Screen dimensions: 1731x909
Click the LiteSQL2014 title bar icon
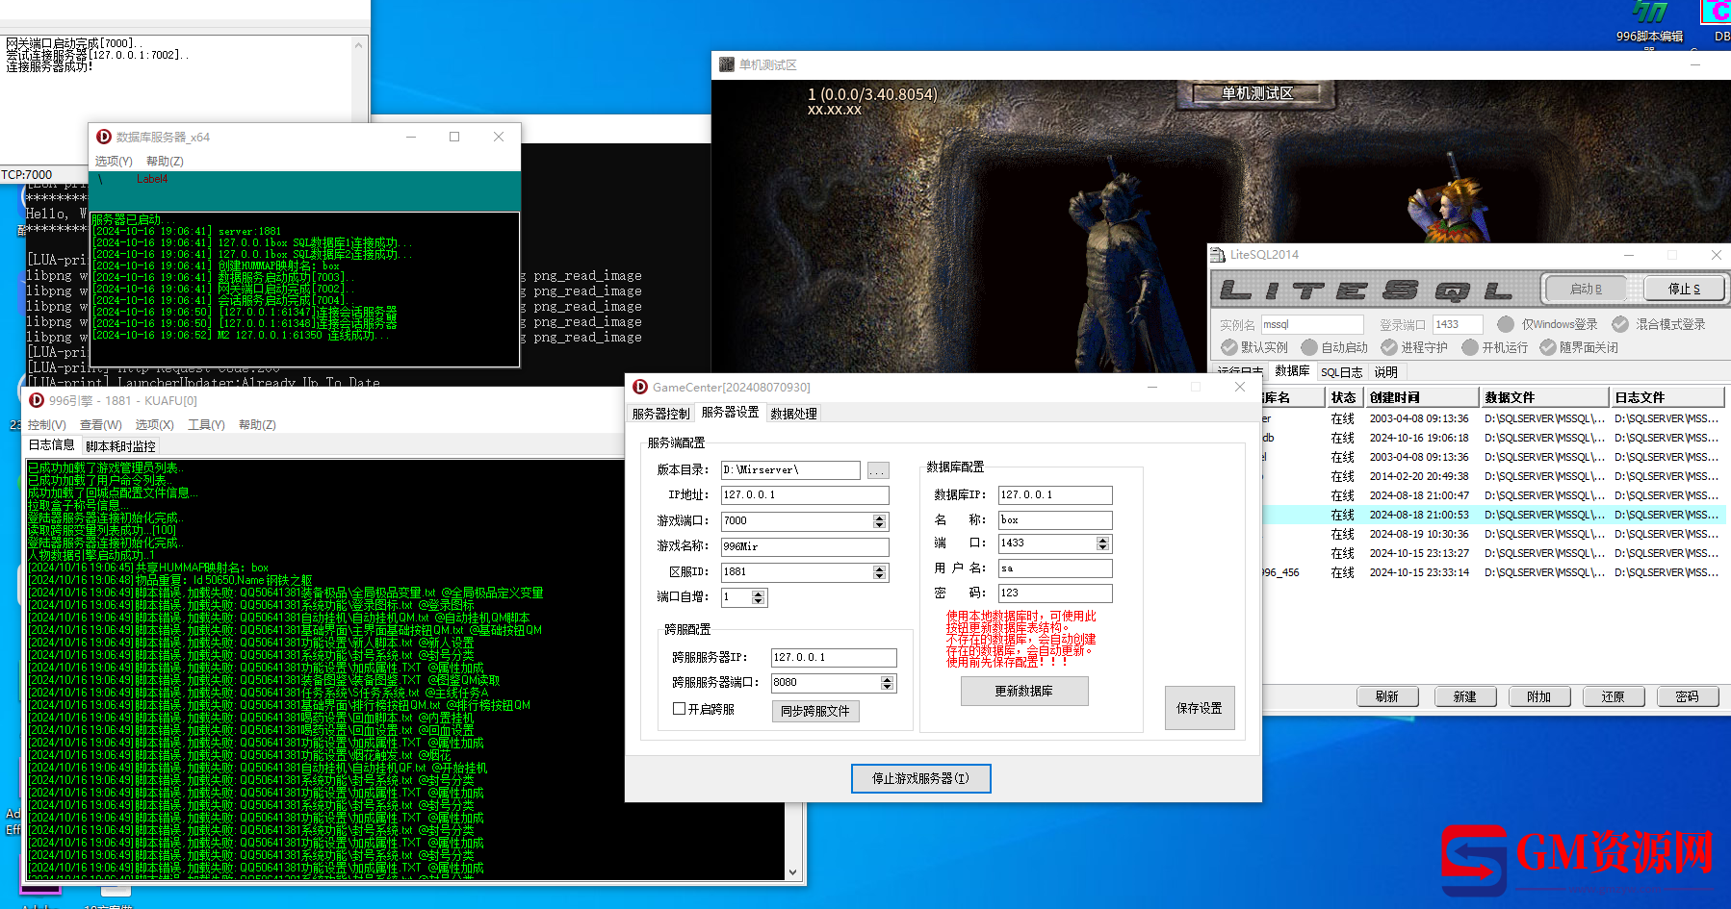click(x=1218, y=254)
